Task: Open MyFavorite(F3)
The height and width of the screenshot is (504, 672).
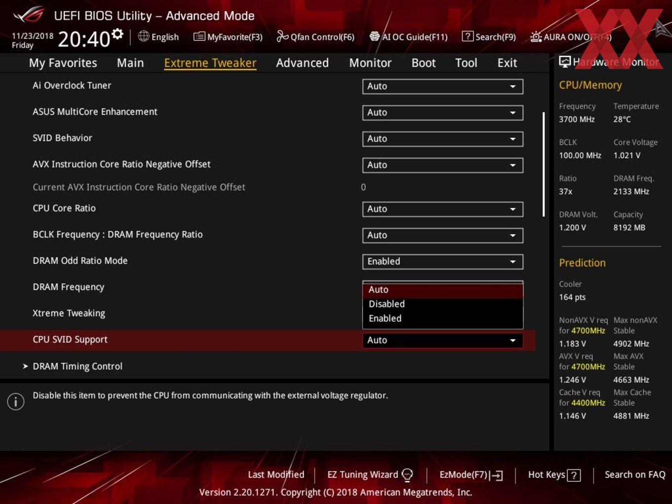Action: pyautogui.click(x=228, y=37)
